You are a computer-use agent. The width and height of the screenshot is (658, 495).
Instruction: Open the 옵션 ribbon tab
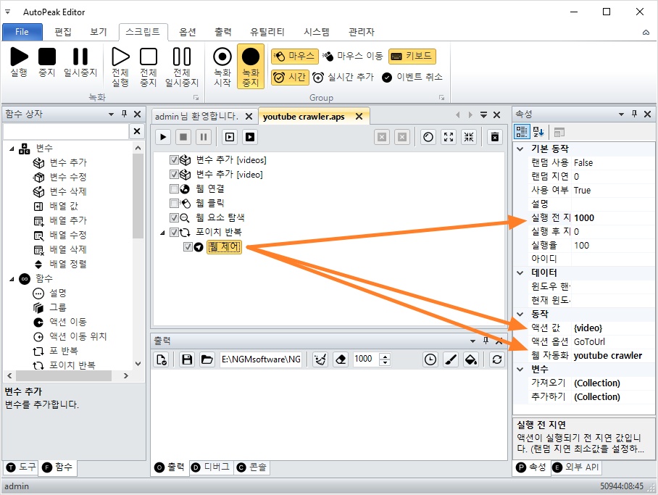click(x=188, y=32)
